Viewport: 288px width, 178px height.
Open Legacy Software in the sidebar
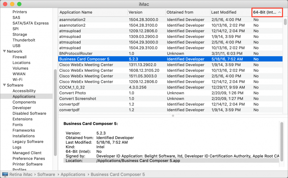tap(28, 142)
